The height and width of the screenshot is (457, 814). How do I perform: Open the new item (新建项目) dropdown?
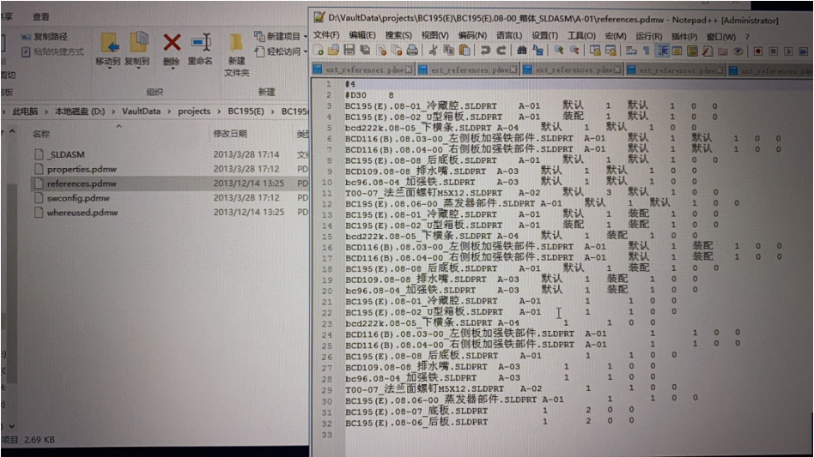[x=282, y=36]
